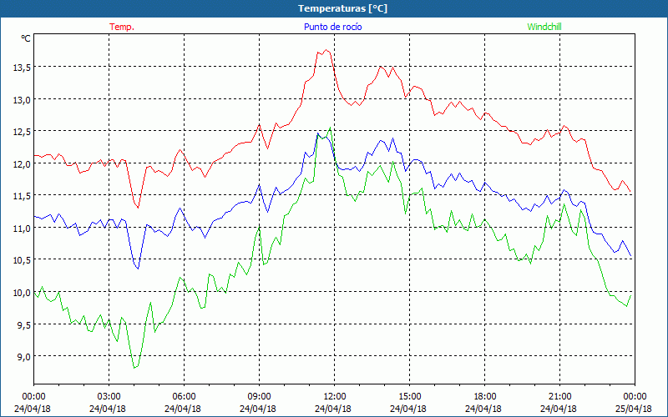Click the 11,5 y-axis value
The height and width of the screenshot is (417, 668).
click(22, 196)
